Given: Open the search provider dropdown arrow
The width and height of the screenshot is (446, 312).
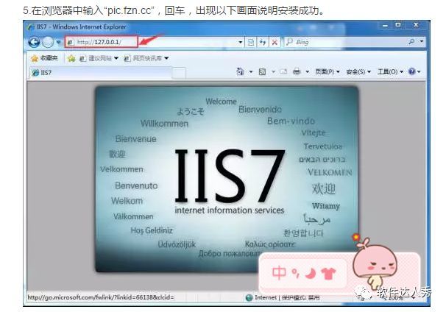Looking at the screenshot, I should click(422, 41).
